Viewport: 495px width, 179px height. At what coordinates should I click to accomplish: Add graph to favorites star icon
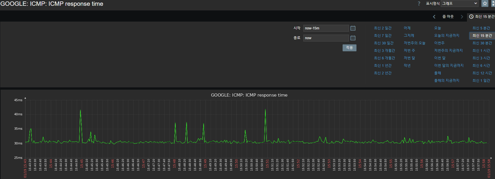tap(485, 3)
